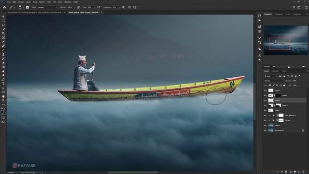
Task: Click the foreground color swatch
Action: (2, 112)
